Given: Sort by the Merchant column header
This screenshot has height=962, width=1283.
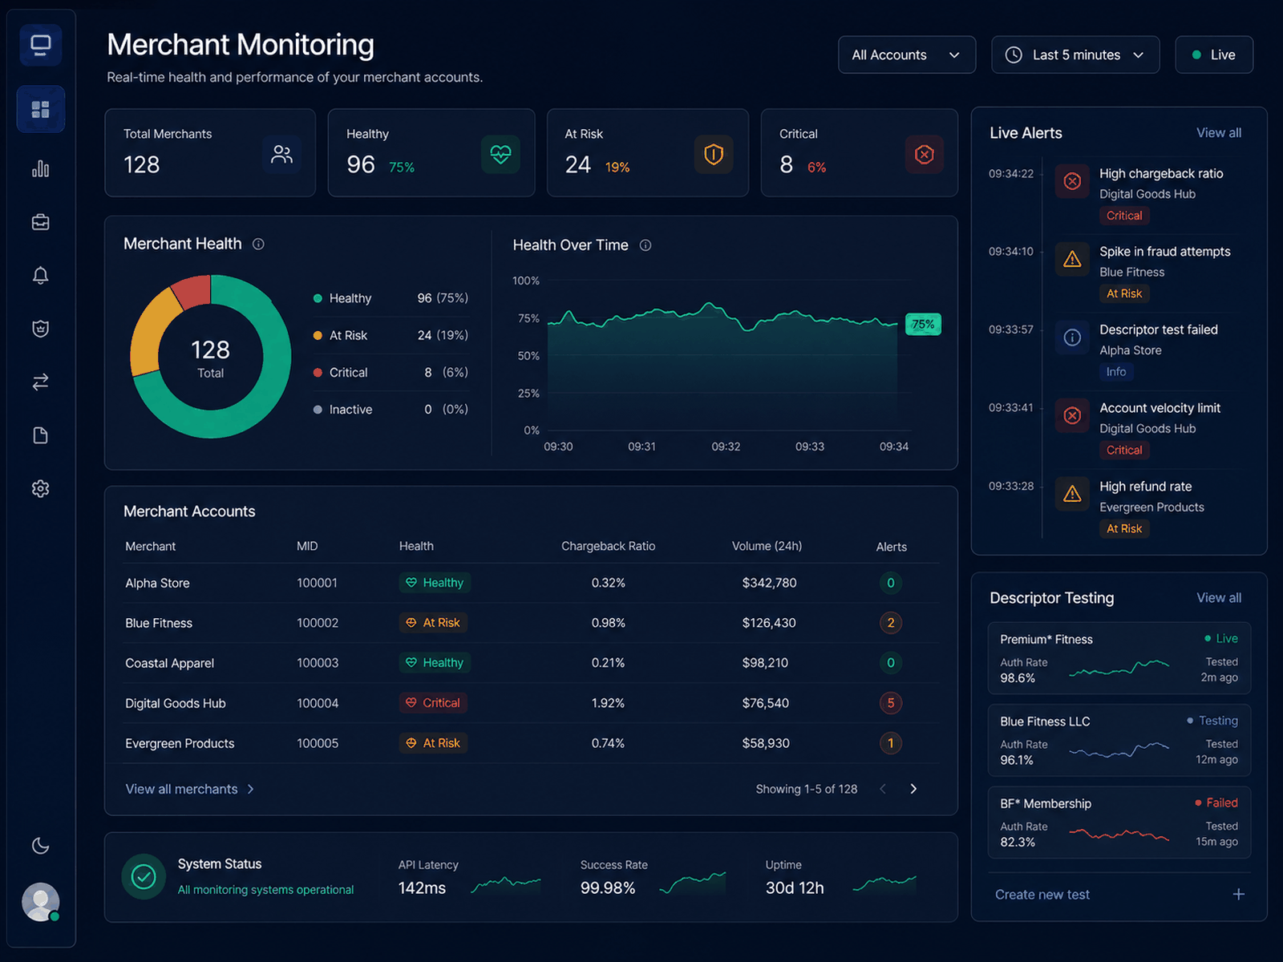Looking at the screenshot, I should 151,546.
